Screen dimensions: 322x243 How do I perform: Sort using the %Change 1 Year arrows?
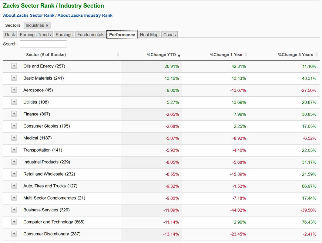click(246, 55)
